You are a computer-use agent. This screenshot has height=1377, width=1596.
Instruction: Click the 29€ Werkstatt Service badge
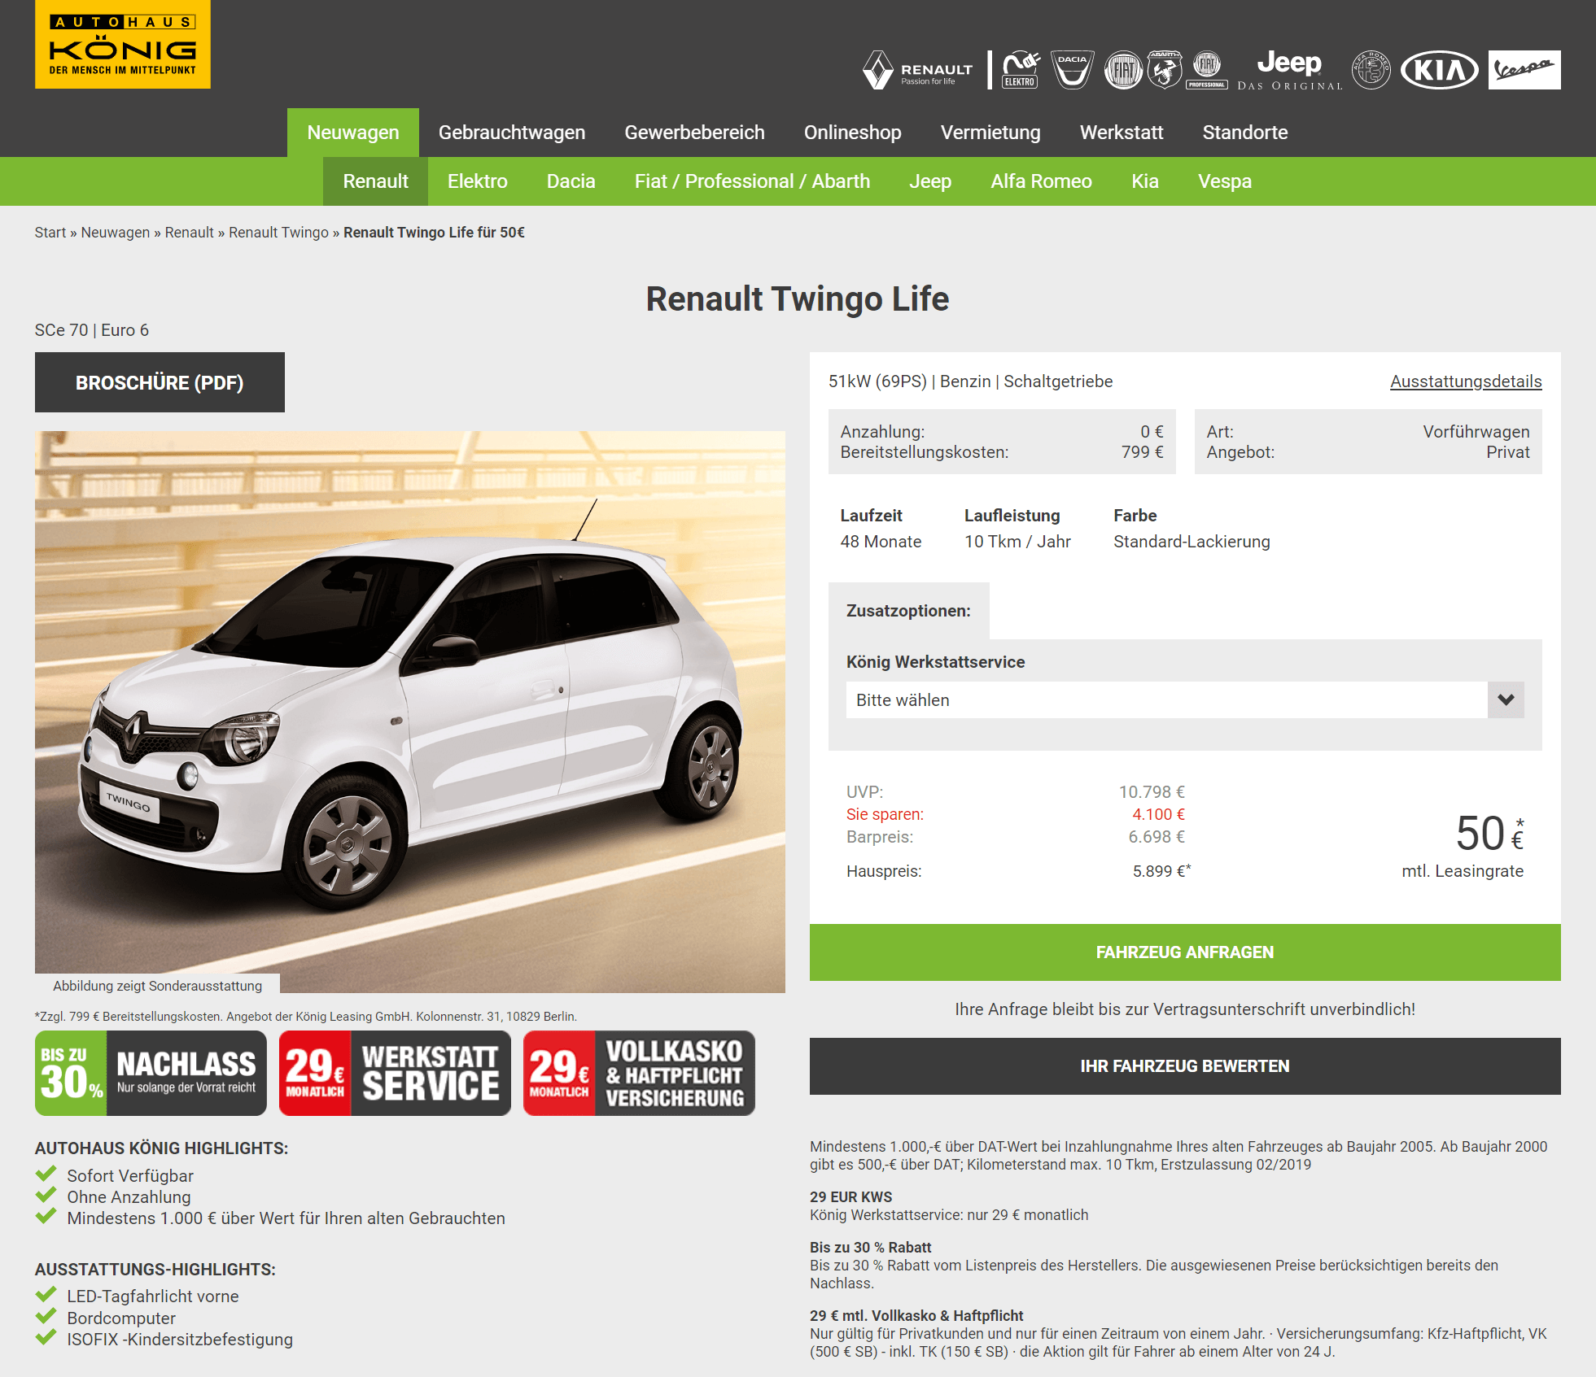(395, 1073)
